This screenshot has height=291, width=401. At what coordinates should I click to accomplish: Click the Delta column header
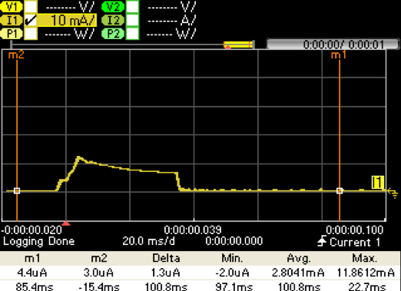(166, 258)
